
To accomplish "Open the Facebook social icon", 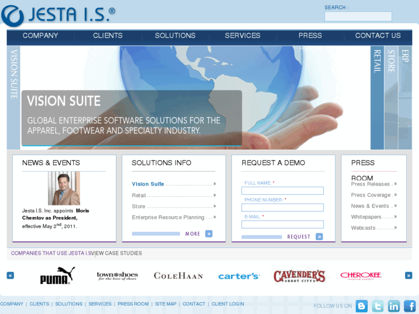I will tap(410, 306).
